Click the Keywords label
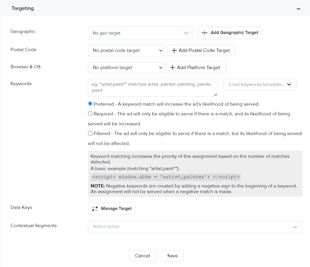Screen dimensions: 310x267 21,84
